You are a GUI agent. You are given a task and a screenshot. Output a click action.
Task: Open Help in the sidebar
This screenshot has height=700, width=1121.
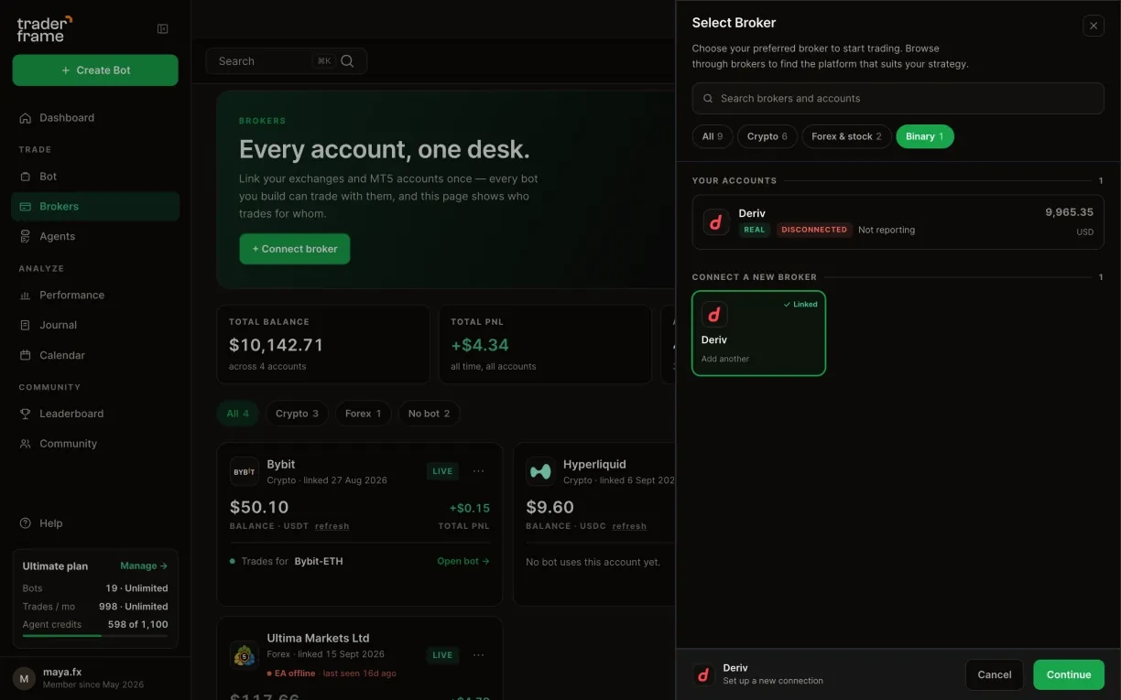click(95, 523)
